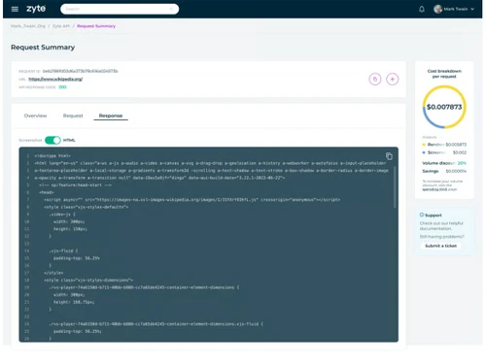
Task: Click the API response code 200
Action: coord(62,87)
